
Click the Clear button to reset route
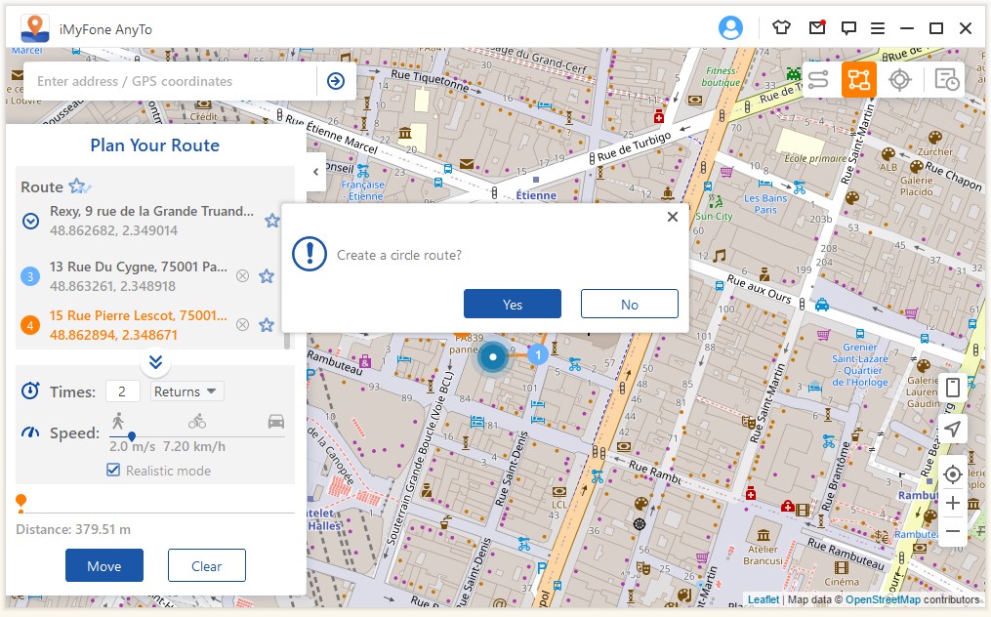(x=206, y=565)
